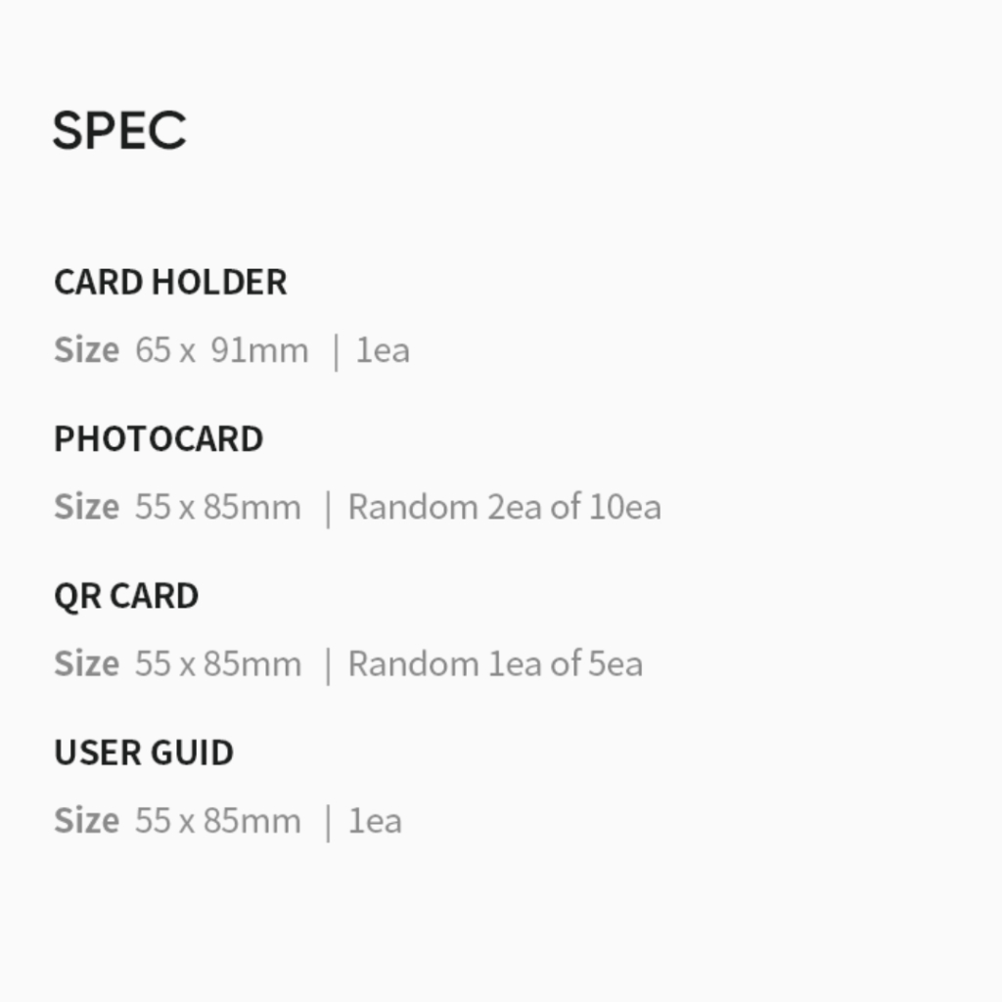Click the PHOTOCARD title
The image size is (1002, 1002).
click(x=159, y=438)
